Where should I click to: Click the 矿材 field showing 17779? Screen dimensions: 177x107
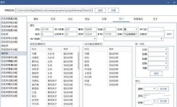pos(110,34)
